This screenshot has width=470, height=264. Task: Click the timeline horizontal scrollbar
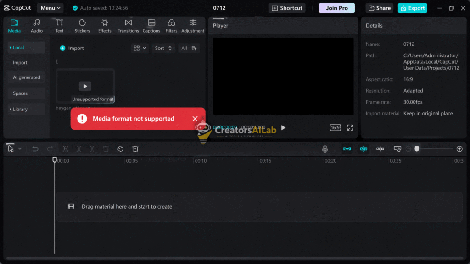[x=235, y=258]
